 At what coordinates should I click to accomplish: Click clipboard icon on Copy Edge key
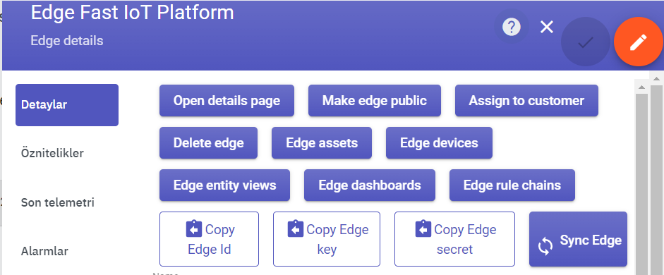tap(296, 229)
